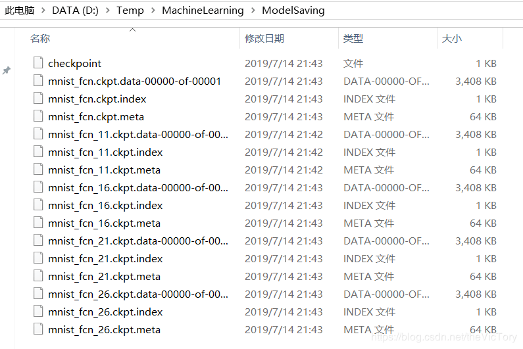The height and width of the screenshot is (349, 523).
Task: Select mnist_fcn_26.ckpt.meta file name
Action: tap(104, 330)
